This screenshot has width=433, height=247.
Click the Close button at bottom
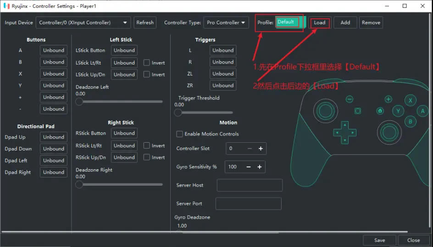click(413, 241)
